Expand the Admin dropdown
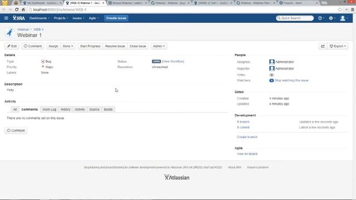356x200 pixels. click(x=159, y=46)
